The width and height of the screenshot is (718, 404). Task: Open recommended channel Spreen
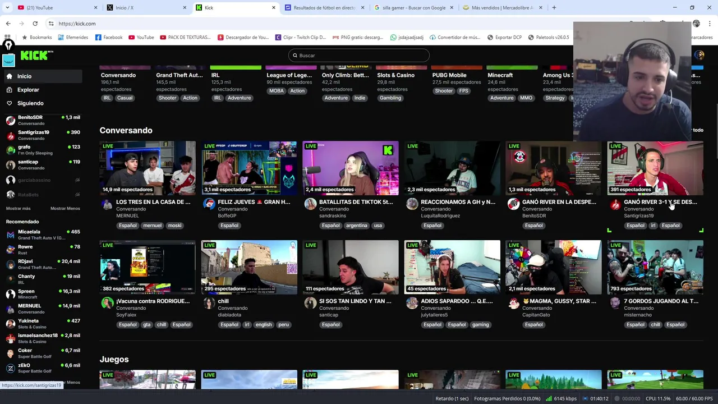tap(43, 294)
